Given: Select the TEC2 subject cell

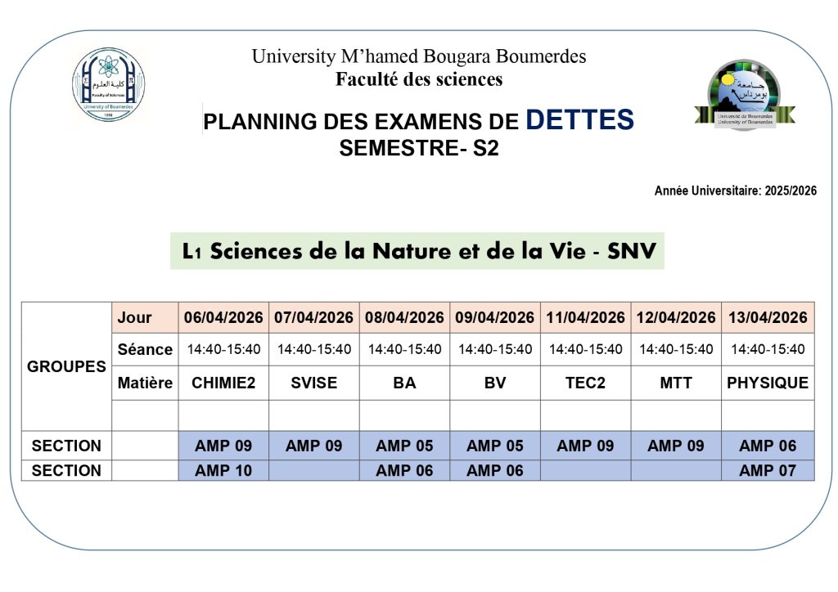Looking at the screenshot, I should point(585,383).
